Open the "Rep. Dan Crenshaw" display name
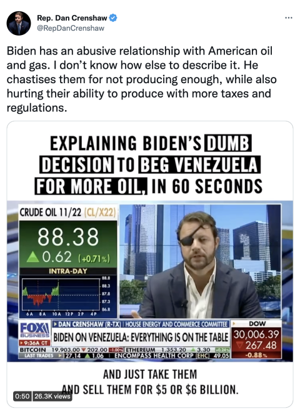The image size is (300, 414). (x=72, y=18)
